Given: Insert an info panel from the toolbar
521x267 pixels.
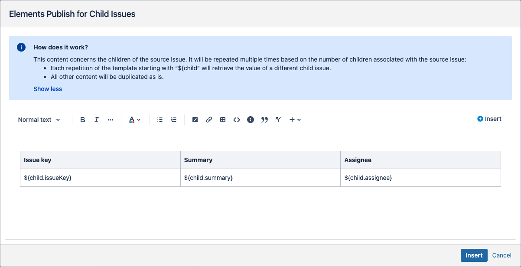Looking at the screenshot, I should [x=251, y=120].
